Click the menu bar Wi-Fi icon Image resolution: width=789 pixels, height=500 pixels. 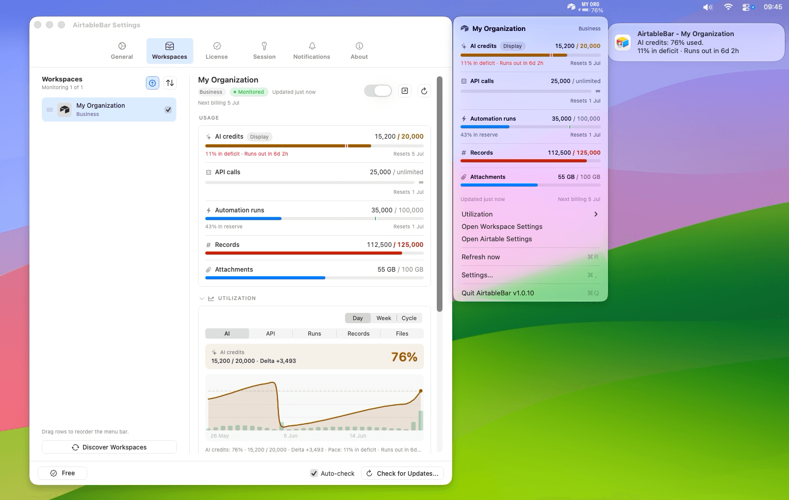[x=728, y=7]
